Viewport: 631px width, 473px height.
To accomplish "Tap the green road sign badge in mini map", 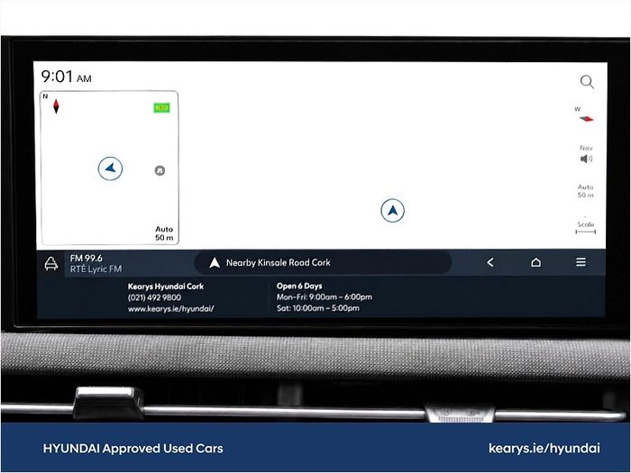I will coord(161,108).
